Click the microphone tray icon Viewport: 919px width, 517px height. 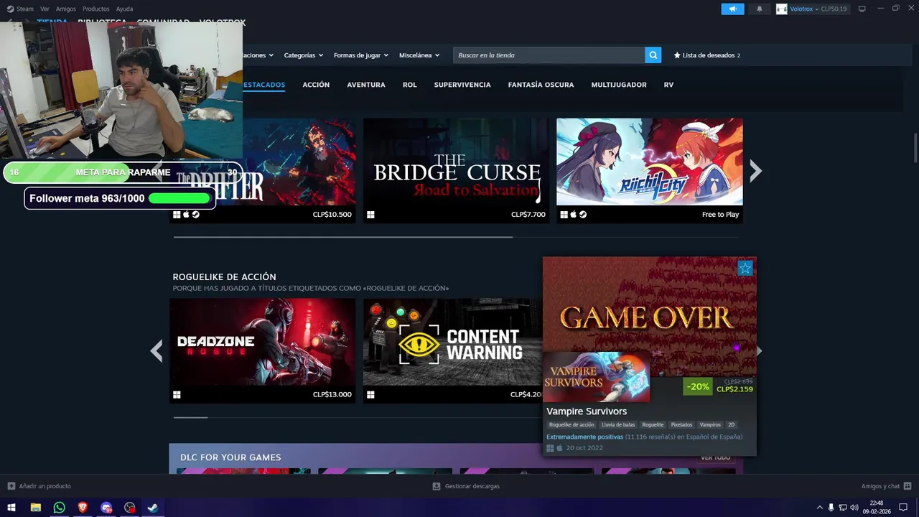(831, 508)
